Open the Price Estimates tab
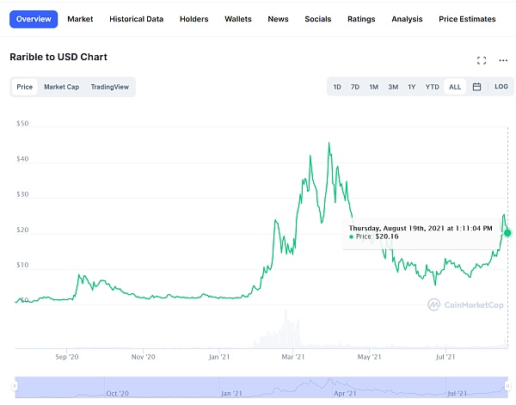This screenshot has height=405, width=516. [x=467, y=19]
